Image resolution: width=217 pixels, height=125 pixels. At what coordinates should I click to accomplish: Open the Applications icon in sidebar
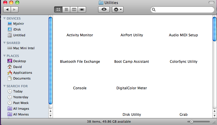coord(10,73)
